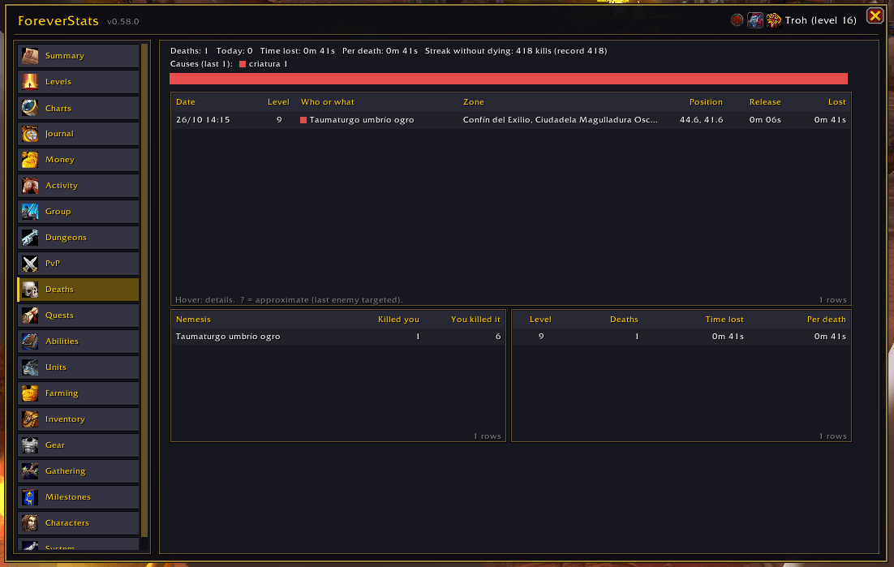This screenshot has width=894, height=567.
Task: Click the Units creature icon
Action: tap(30, 367)
